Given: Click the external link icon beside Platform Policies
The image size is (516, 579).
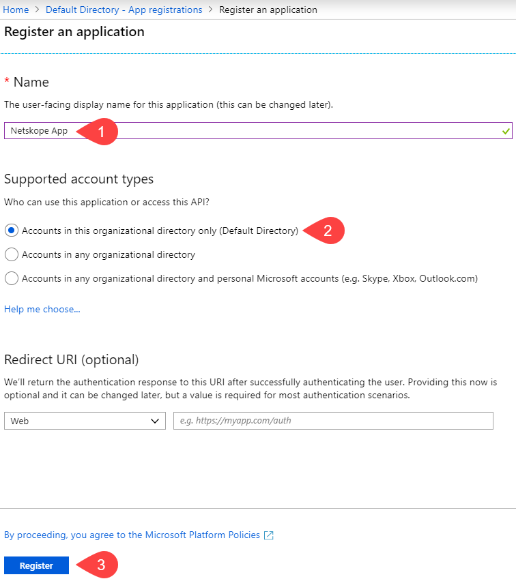Looking at the screenshot, I should click(269, 535).
